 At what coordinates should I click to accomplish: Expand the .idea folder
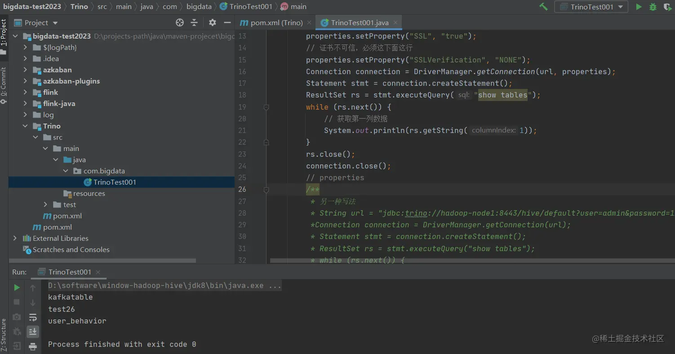click(26, 58)
